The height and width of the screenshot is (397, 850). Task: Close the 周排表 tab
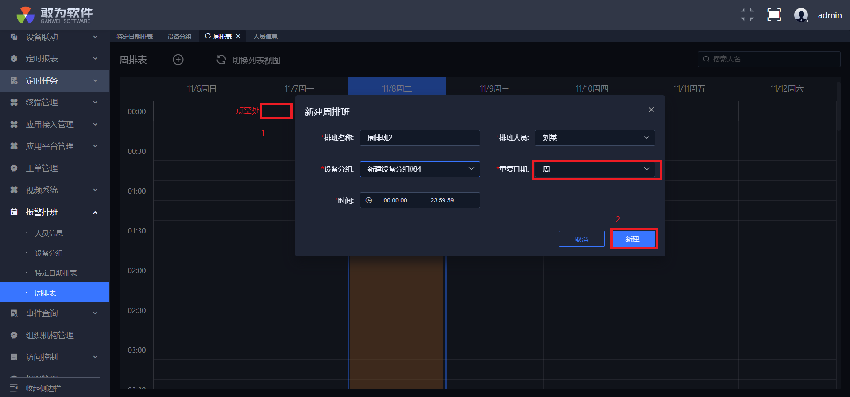238,36
